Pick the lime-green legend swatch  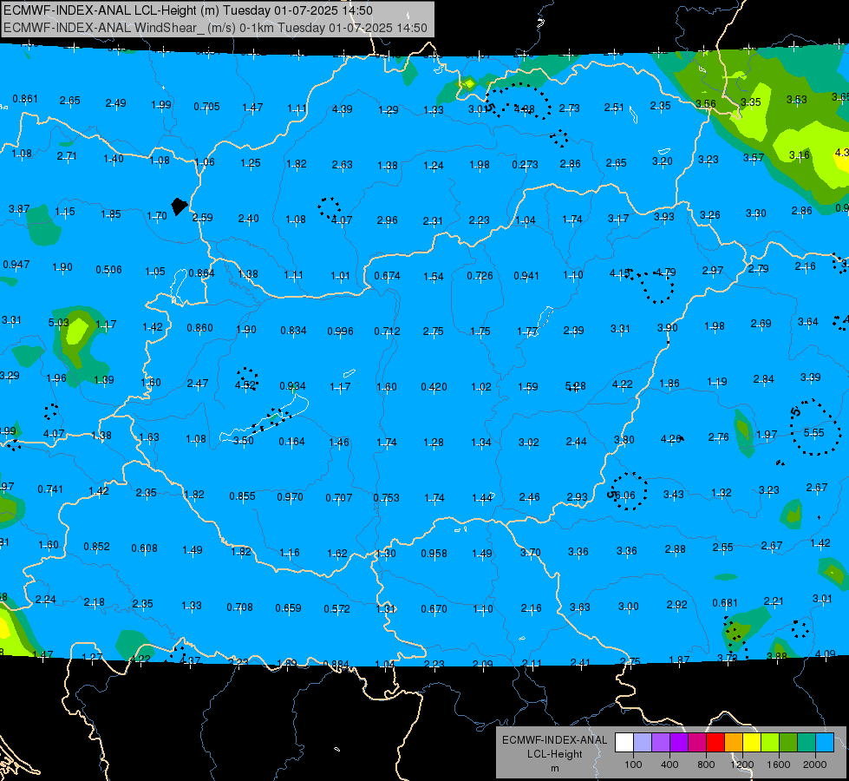[x=770, y=742]
